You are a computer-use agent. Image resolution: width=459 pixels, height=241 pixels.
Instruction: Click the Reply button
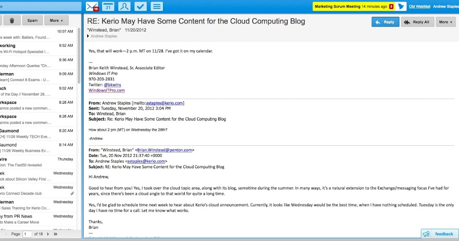[x=385, y=22]
